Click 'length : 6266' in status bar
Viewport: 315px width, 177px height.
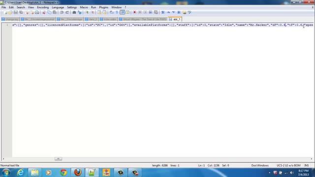point(159,165)
